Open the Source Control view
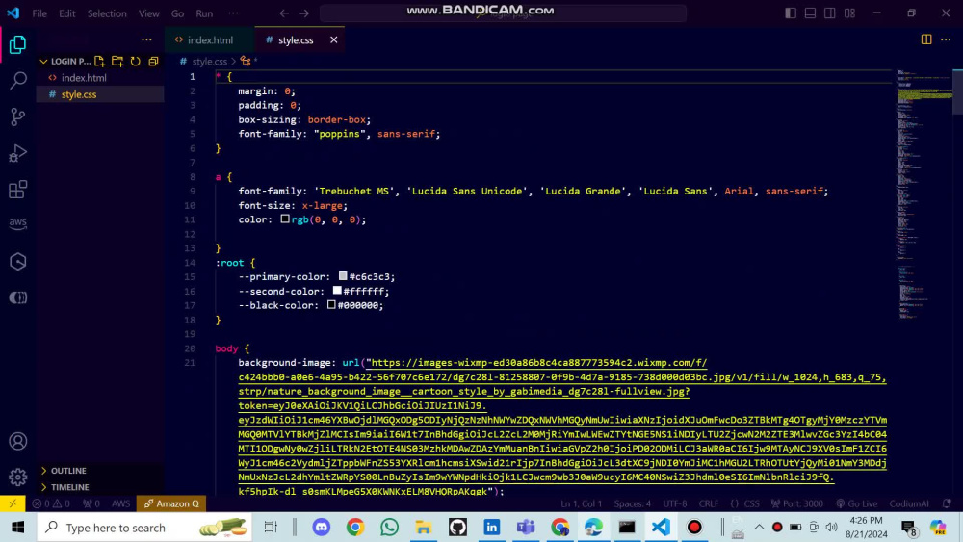963x542 pixels. [x=17, y=116]
